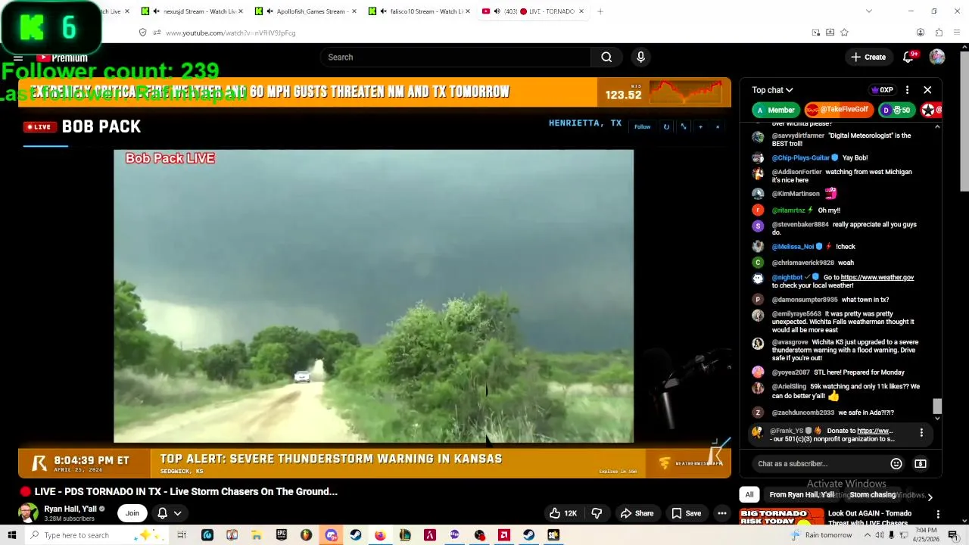Select the All filter chip
The width and height of the screenshot is (969, 545).
pos(749,494)
